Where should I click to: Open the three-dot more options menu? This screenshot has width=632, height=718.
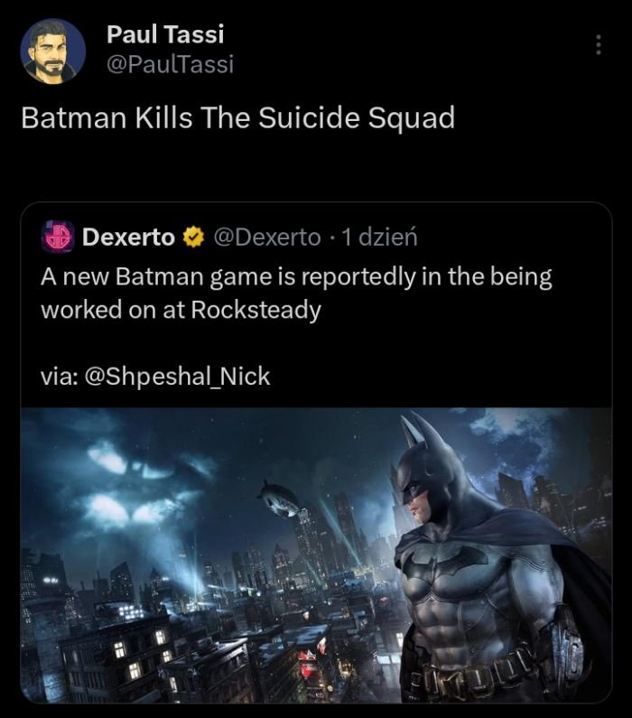597,46
